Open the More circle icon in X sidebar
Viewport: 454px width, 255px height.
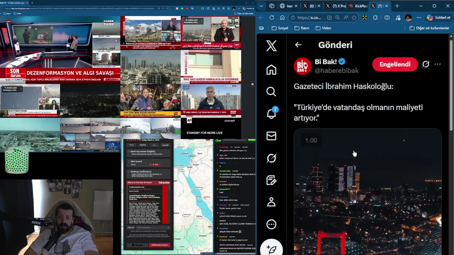(x=271, y=224)
